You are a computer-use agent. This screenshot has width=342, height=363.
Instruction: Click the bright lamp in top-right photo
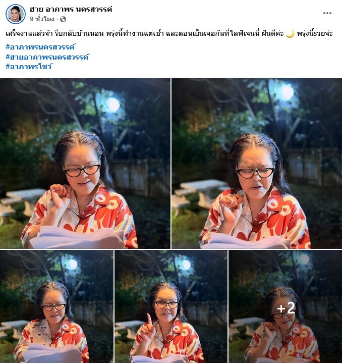pyautogui.click(x=287, y=92)
